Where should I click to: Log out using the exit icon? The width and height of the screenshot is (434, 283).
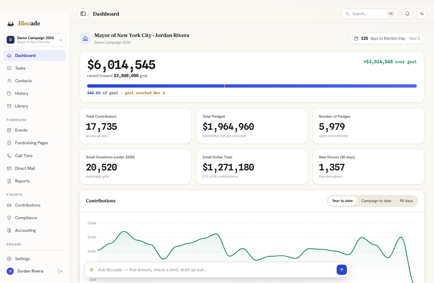coord(60,271)
